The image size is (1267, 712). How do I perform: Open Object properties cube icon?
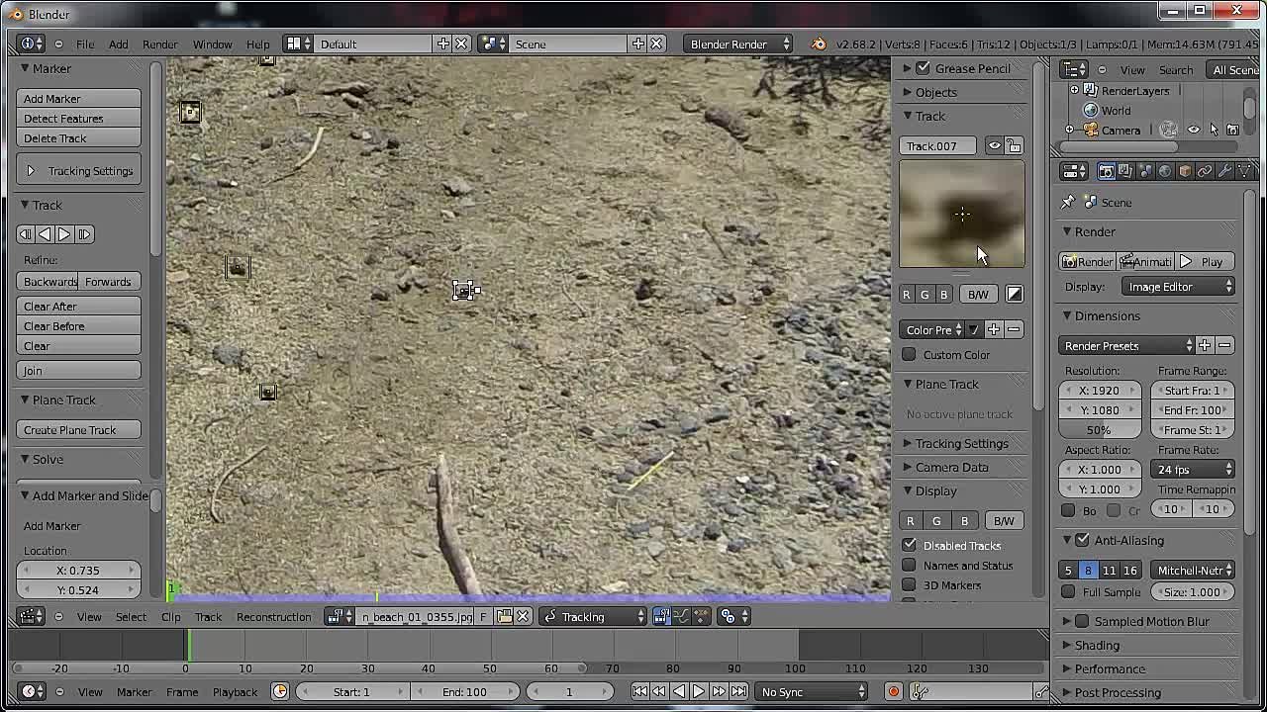click(x=1185, y=171)
